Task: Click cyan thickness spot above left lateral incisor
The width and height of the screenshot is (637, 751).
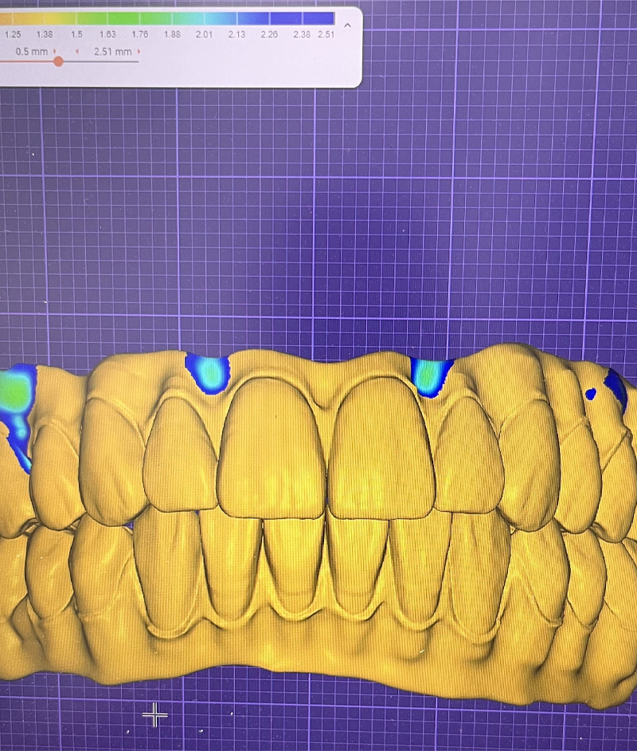Action: coord(207,373)
